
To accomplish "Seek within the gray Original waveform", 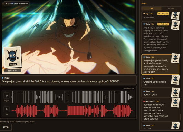I will (73, 97).
